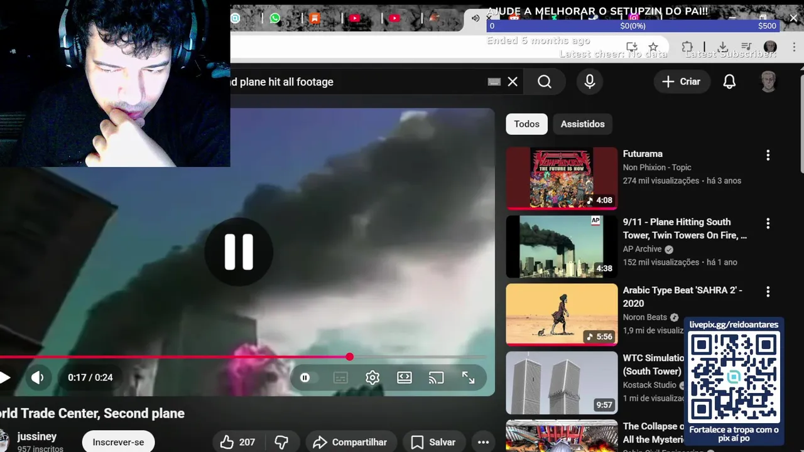Bookmark page with the star icon

[653, 47]
